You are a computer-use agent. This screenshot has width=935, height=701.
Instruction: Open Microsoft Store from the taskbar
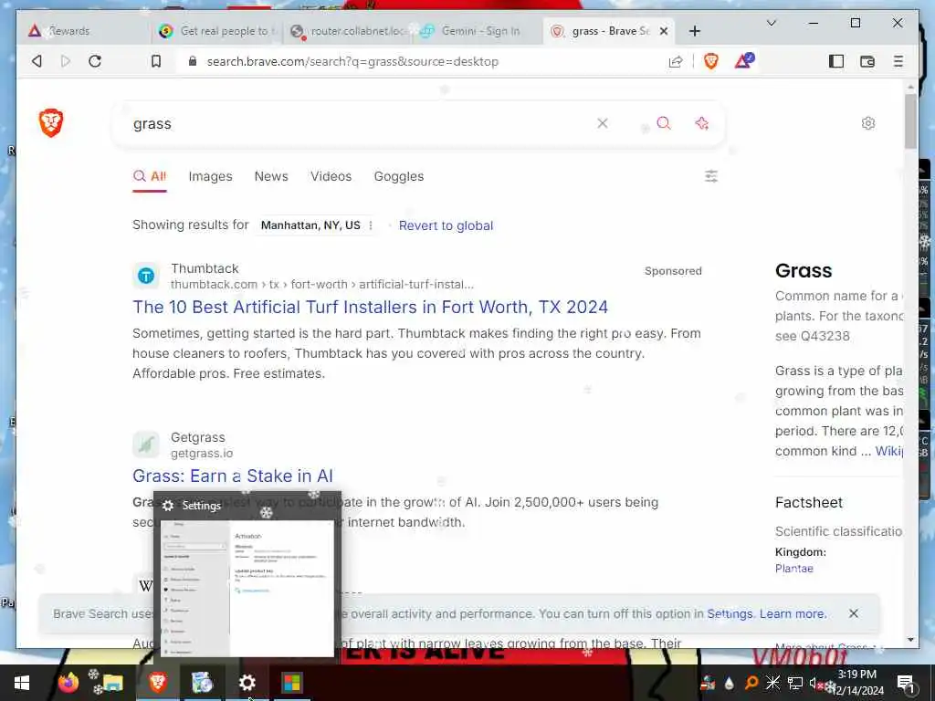coord(291,683)
